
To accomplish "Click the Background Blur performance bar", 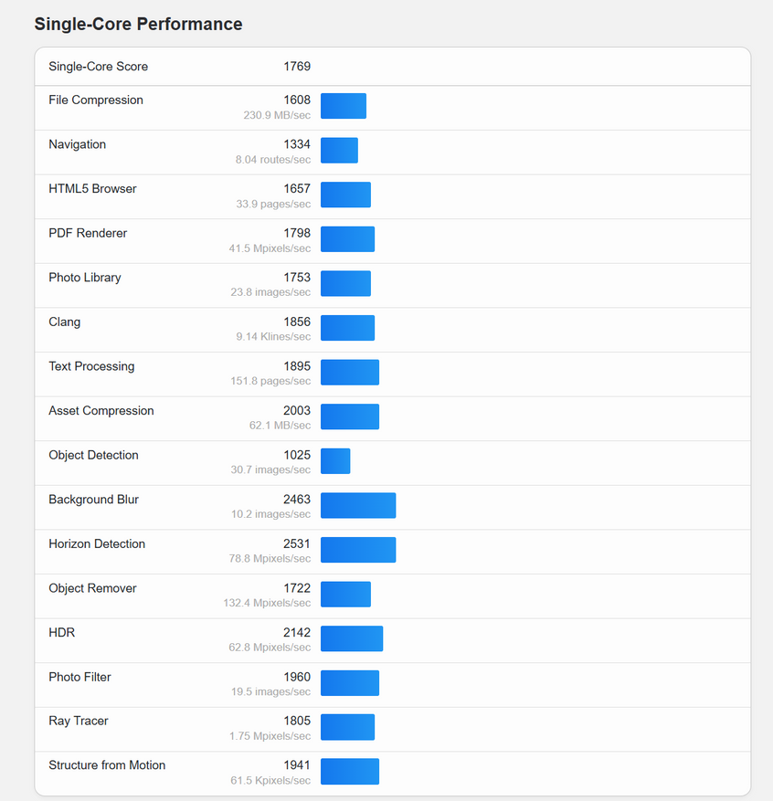I will point(358,505).
